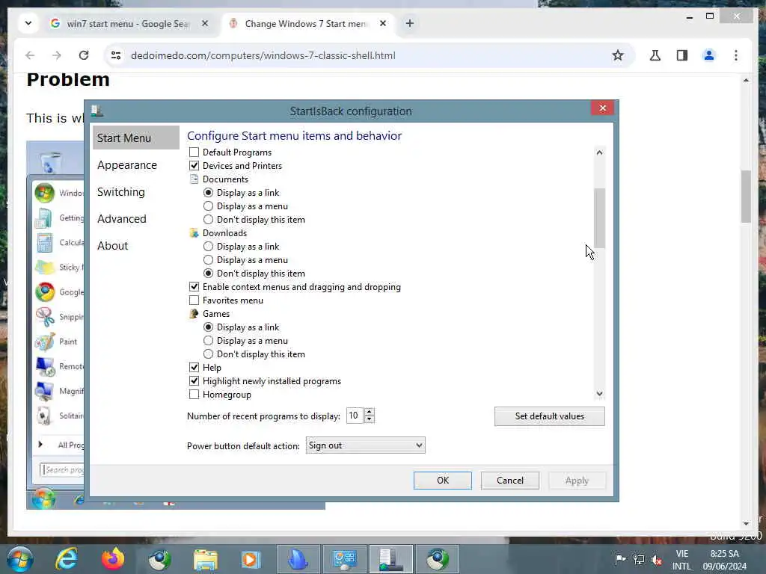The image size is (766, 574).
Task: Increase number of recent programs
Action: point(370,412)
